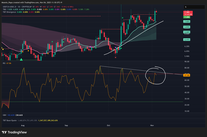The height and width of the screenshot is (137, 207).
Task: Click the Oct label on time axis
Action: (x=109, y=125)
